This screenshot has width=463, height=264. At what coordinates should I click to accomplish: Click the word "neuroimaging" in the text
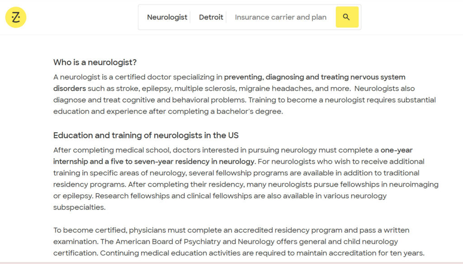[415, 184]
